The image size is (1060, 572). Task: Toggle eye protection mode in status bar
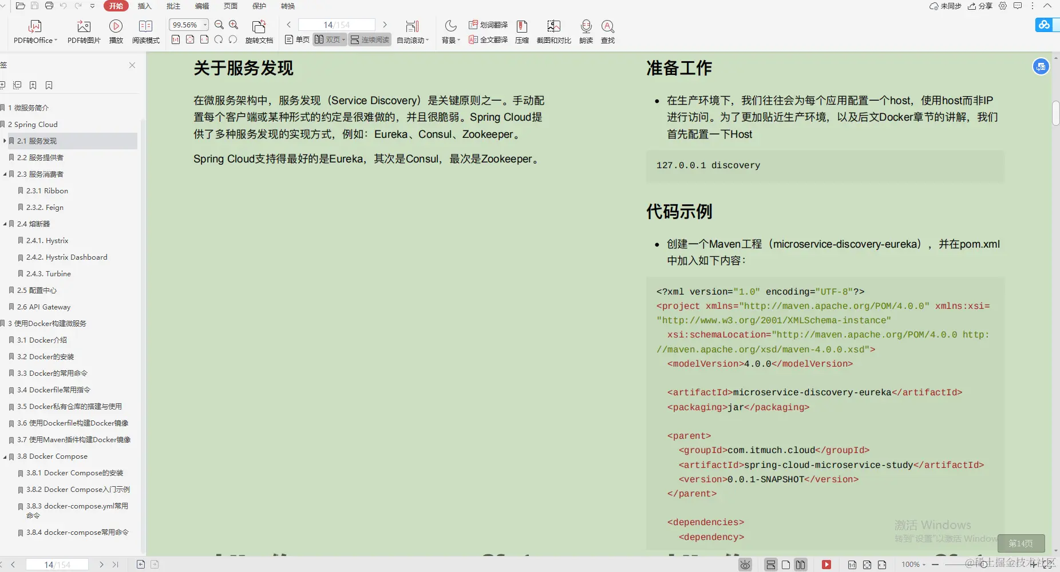tap(745, 565)
